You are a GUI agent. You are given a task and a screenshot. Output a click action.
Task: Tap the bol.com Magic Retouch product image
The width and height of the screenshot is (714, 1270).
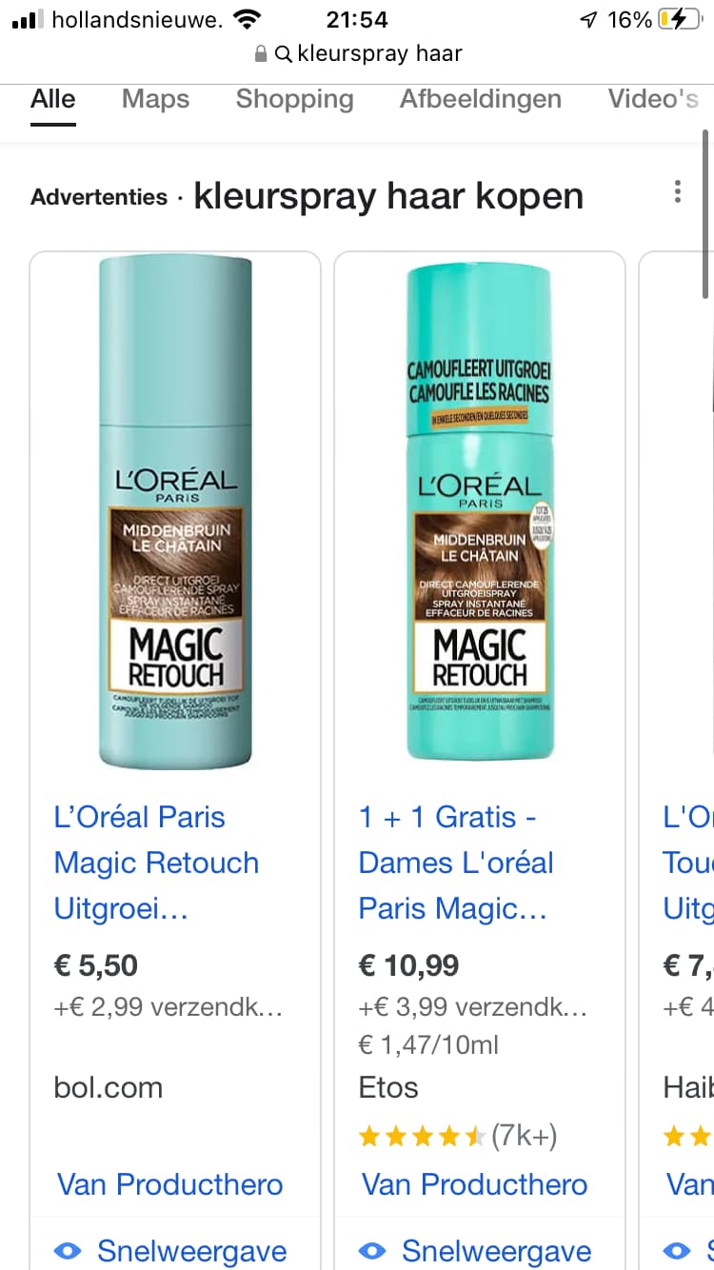pyautogui.click(x=175, y=514)
